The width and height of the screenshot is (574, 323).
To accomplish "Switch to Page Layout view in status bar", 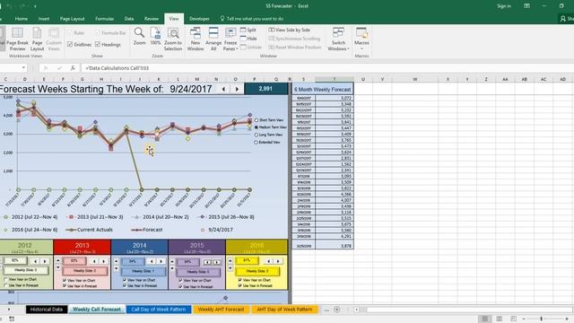I will [499, 319].
